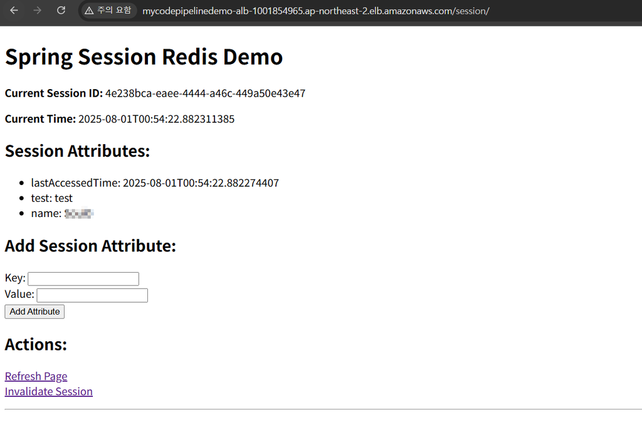This screenshot has height=422, width=642.
Task: Click the Spring Session Redis Demo heading
Action: [144, 56]
